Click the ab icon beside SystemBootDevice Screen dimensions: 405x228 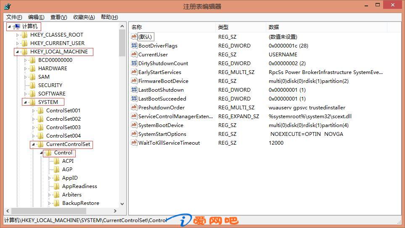click(134, 125)
